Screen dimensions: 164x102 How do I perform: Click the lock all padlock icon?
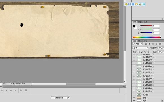pyautogui.click(x=148, y=52)
